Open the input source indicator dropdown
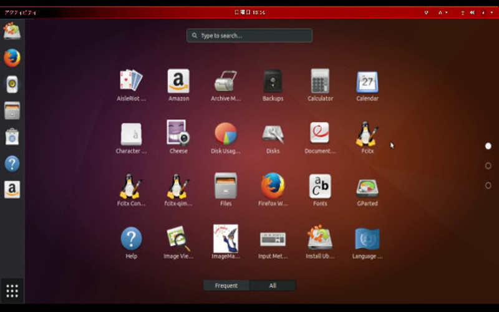Viewport: 499px width, 312px height. pos(443,12)
